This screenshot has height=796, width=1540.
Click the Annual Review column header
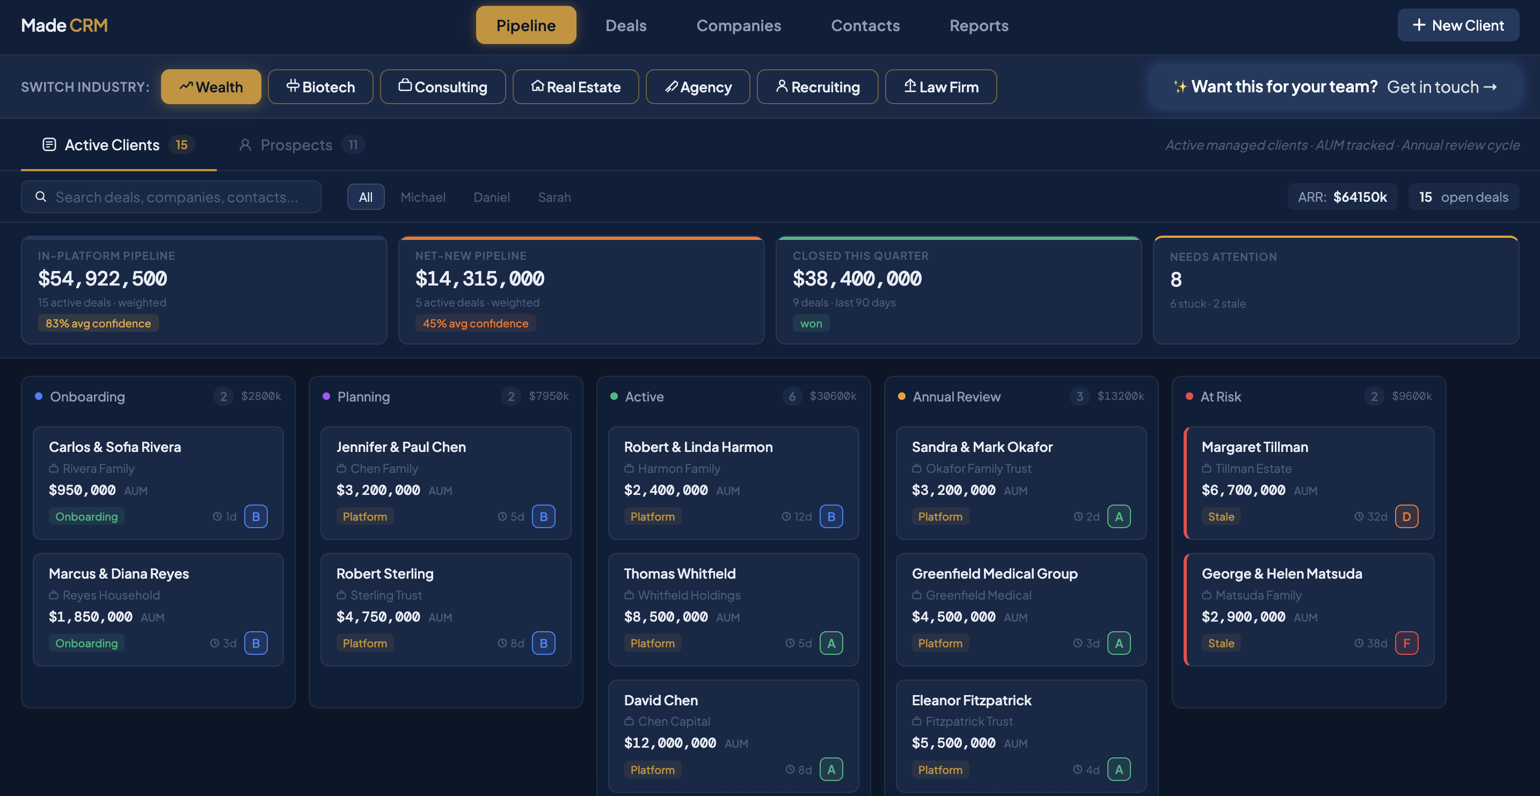point(1020,396)
